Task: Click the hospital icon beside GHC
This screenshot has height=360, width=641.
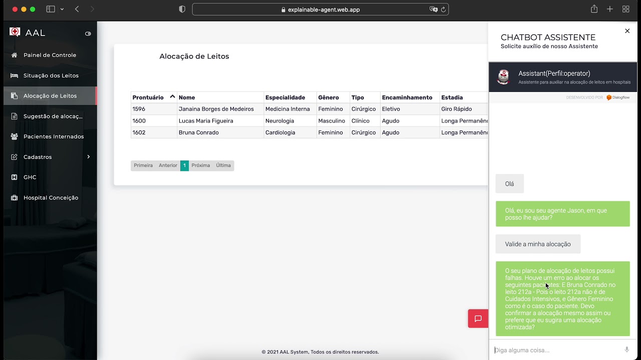Action: (14, 177)
